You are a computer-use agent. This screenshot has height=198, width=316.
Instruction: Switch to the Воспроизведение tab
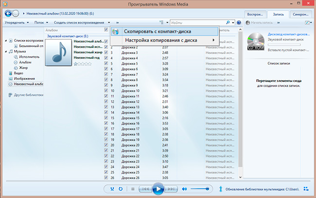[x=255, y=14]
